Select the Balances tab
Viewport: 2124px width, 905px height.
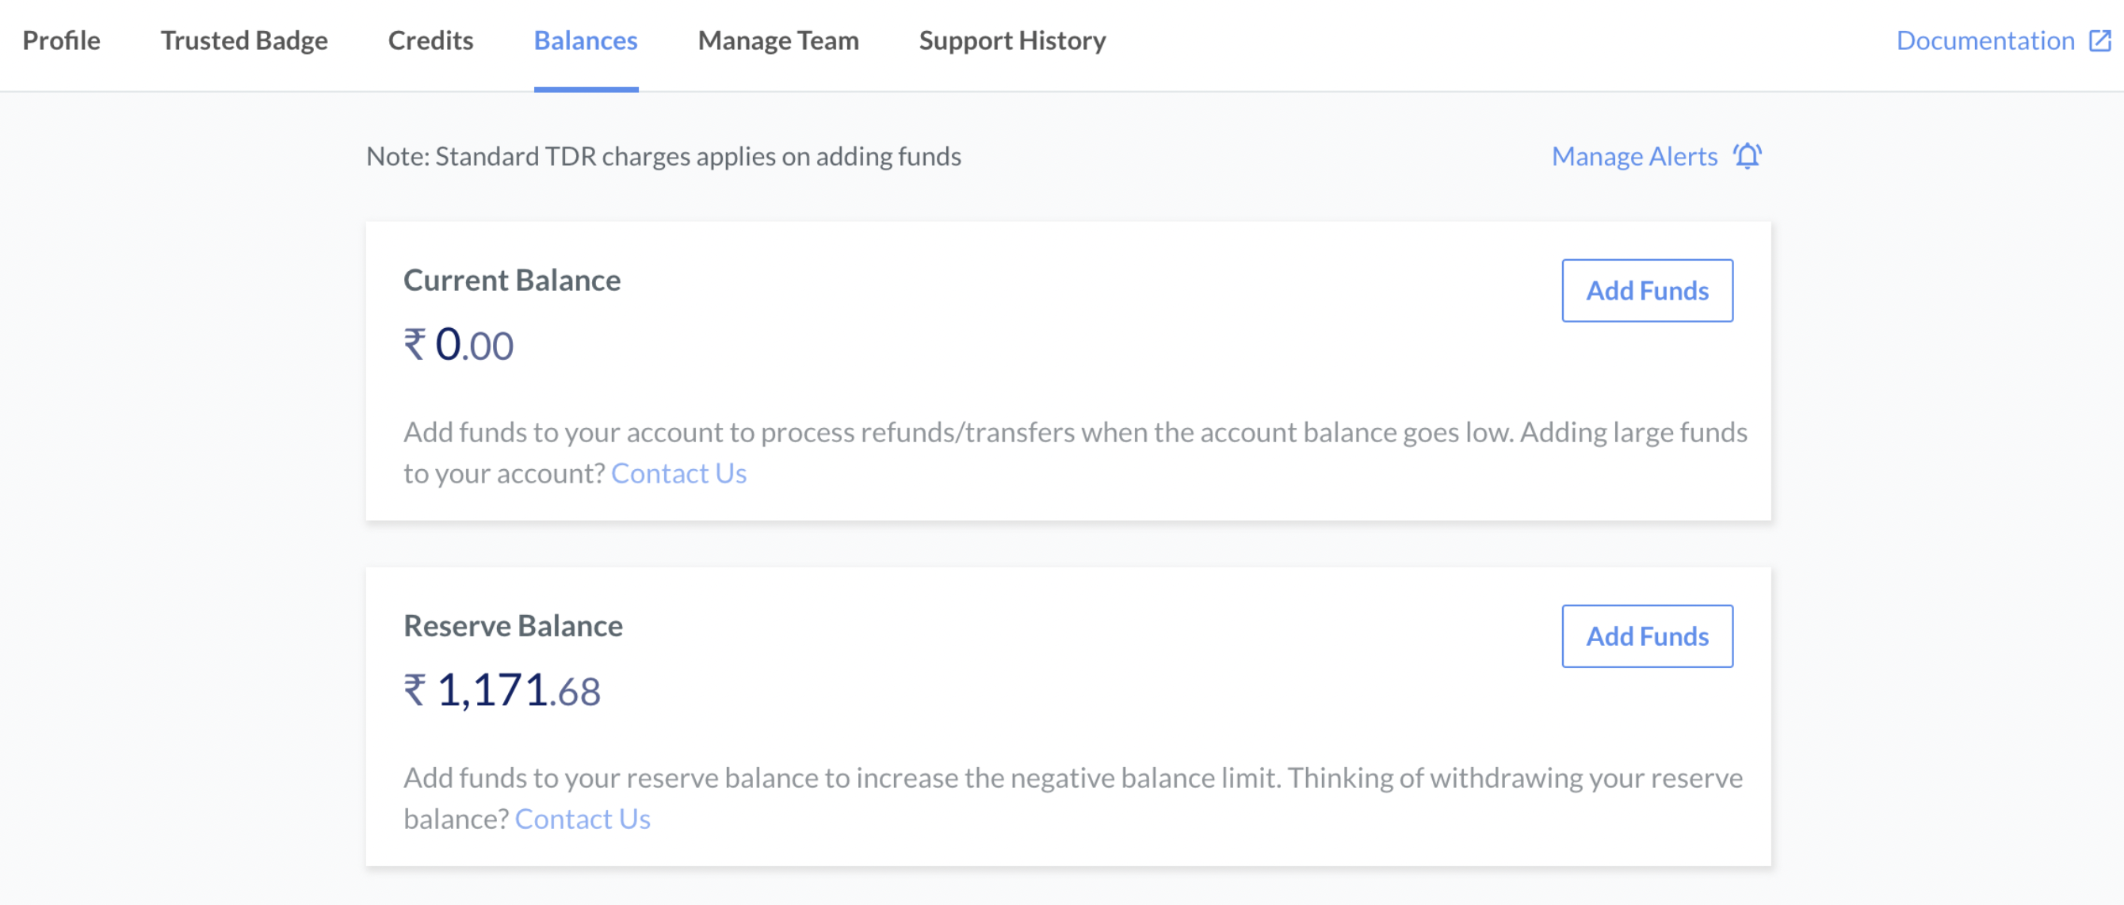585,40
